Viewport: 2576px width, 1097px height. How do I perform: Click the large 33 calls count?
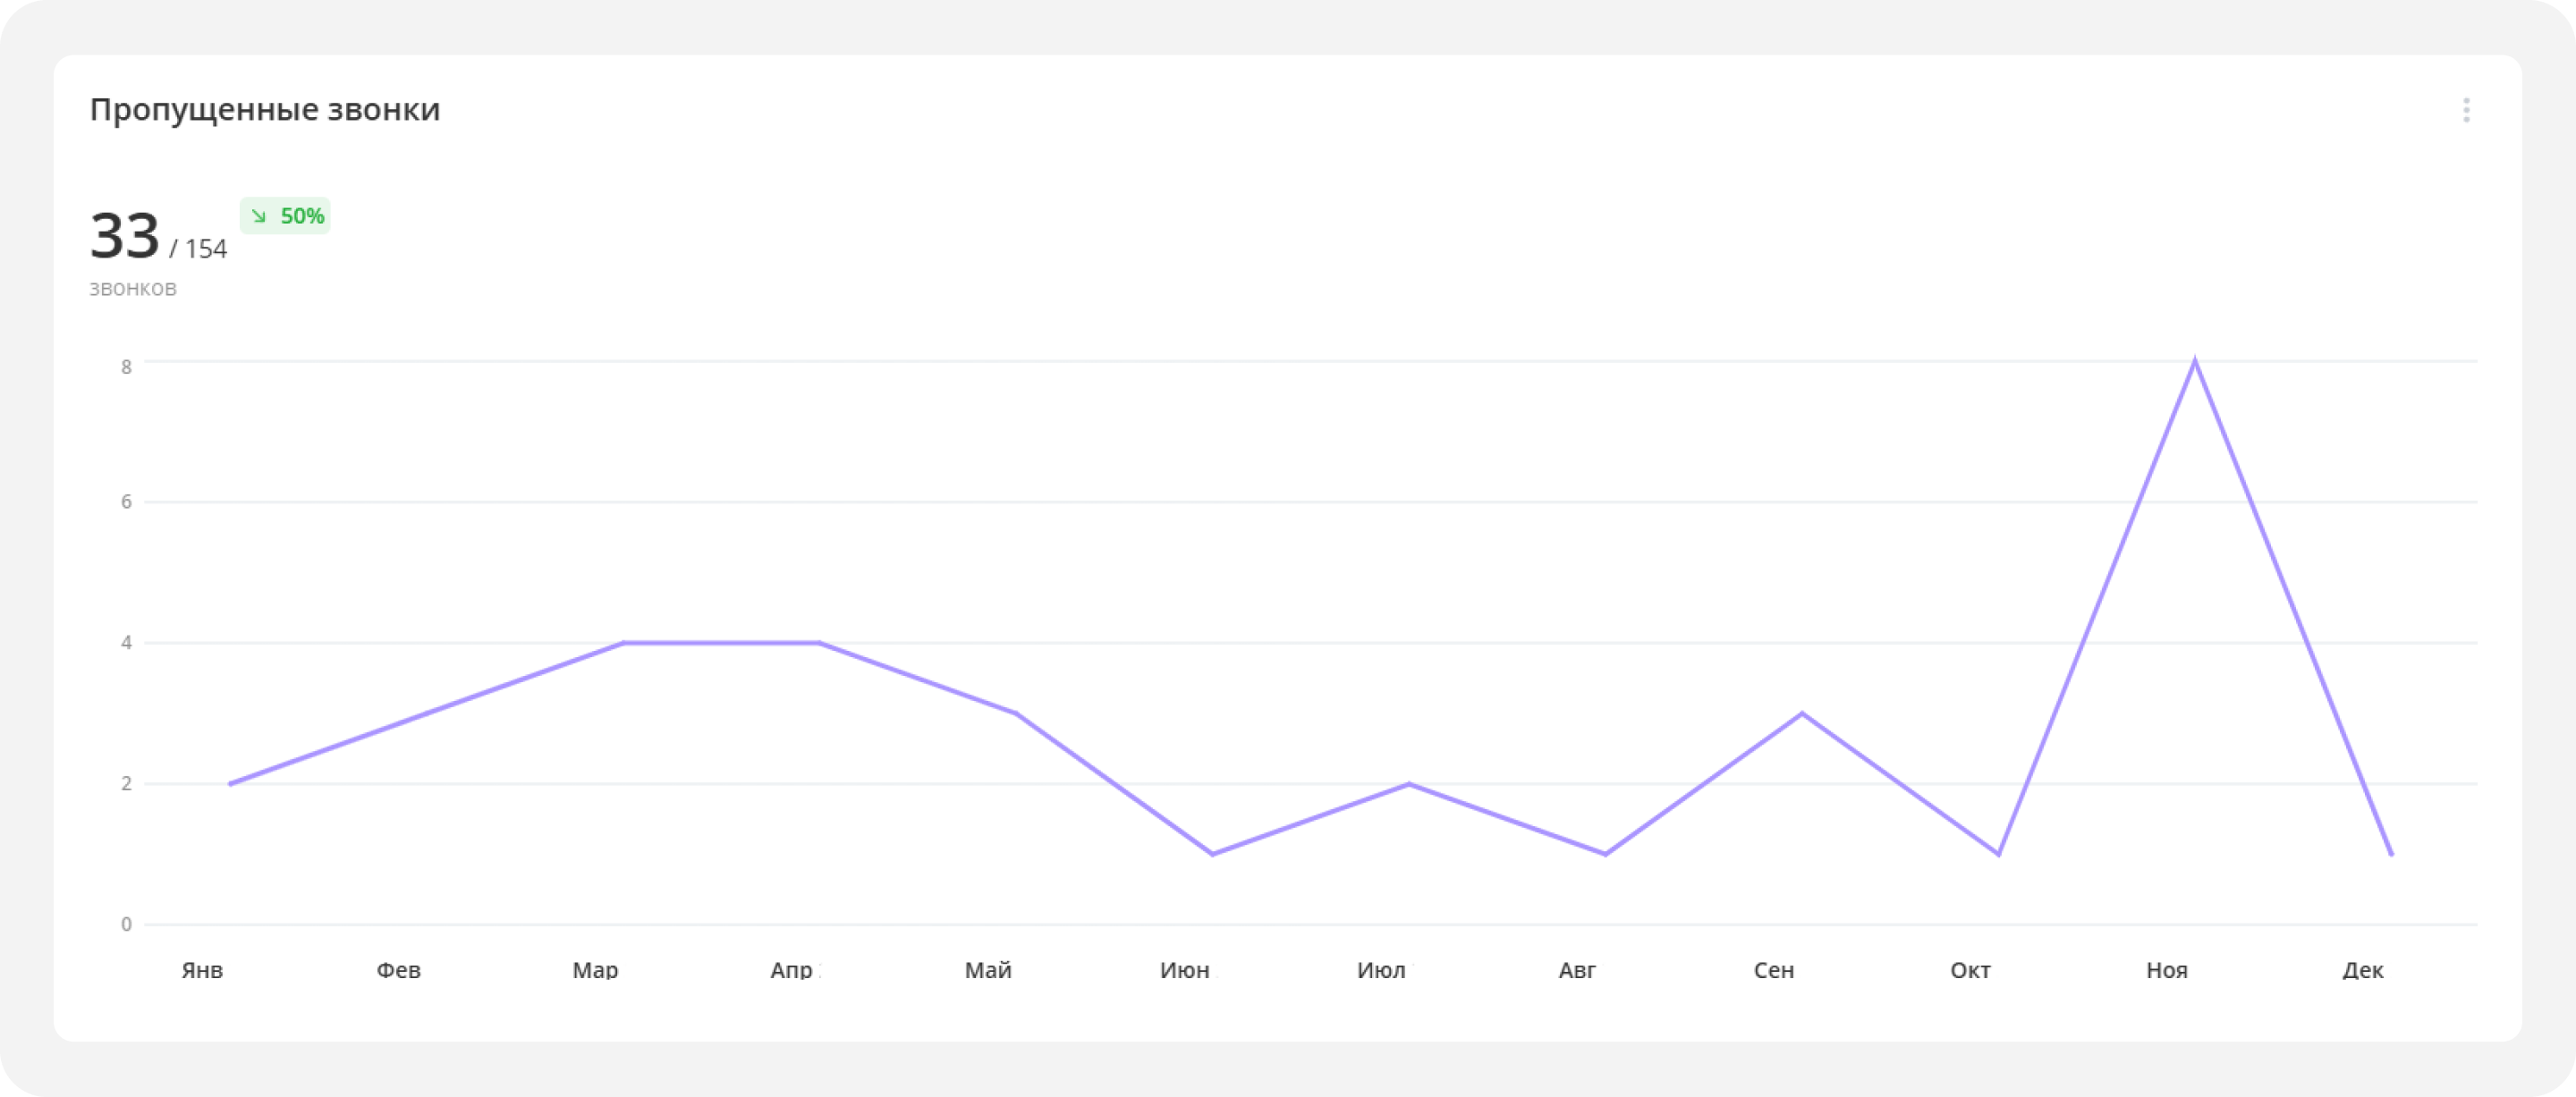point(125,236)
